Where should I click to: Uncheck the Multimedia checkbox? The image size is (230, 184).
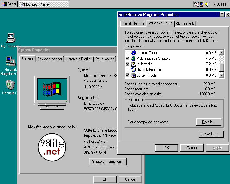coord(127,64)
